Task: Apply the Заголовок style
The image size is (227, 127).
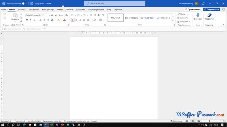Action: tap(147, 18)
